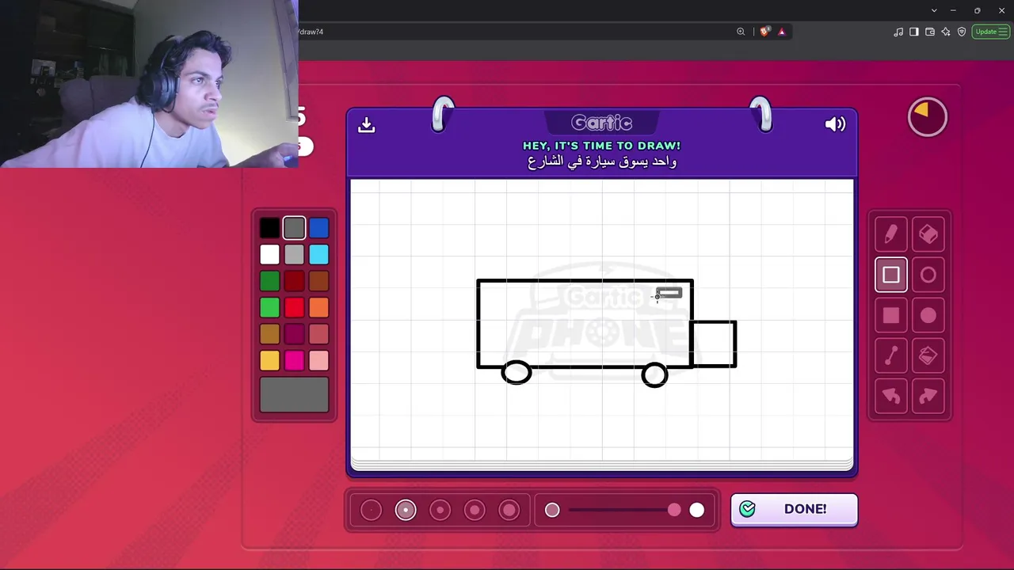Select the pencil drawing tool
The width and height of the screenshot is (1014, 570).
(891, 234)
